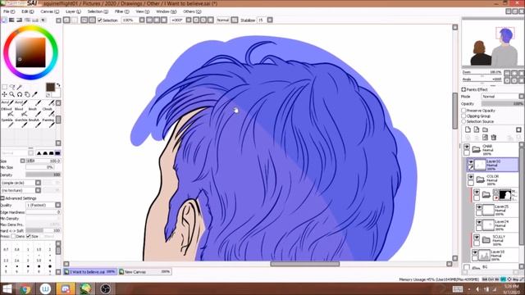The image size is (525, 295).
Task: Select the rectangular selection tool
Action: pos(5,88)
